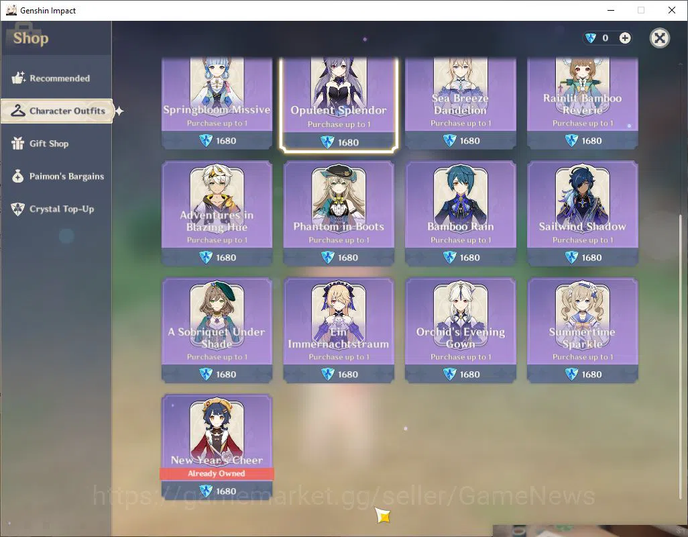Open the Recommended shop tab
688x537 pixels.
point(56,78)
